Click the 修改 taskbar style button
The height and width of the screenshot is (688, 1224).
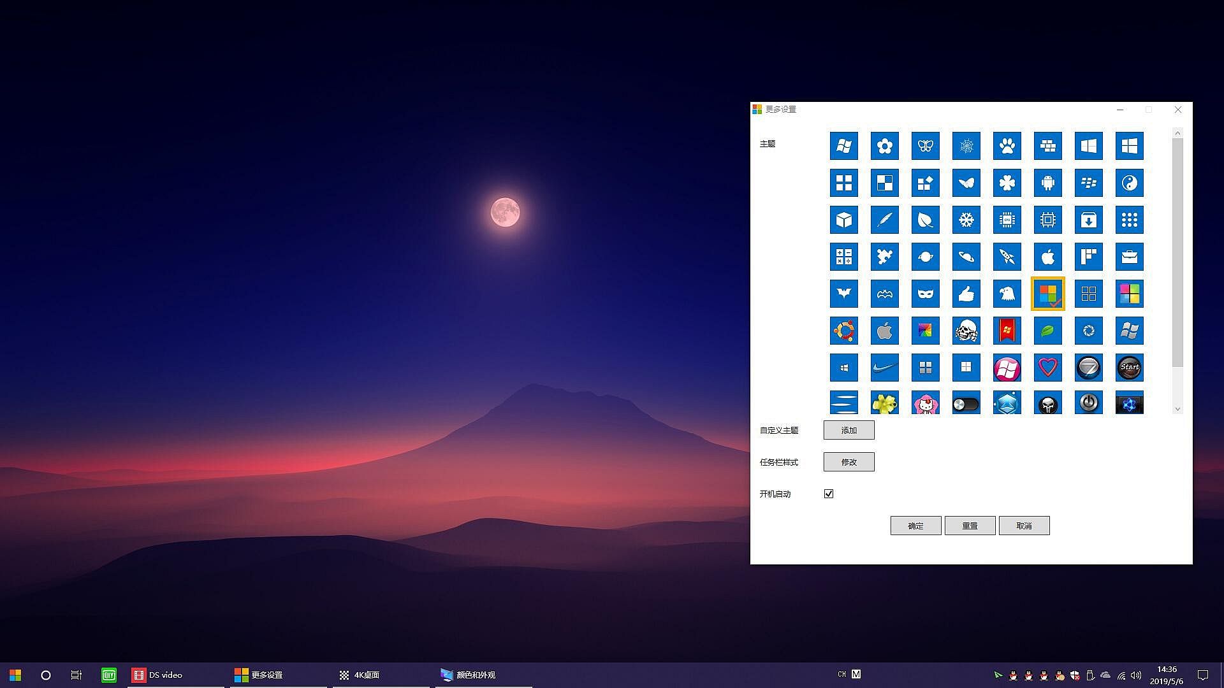(x=849, y=462)
